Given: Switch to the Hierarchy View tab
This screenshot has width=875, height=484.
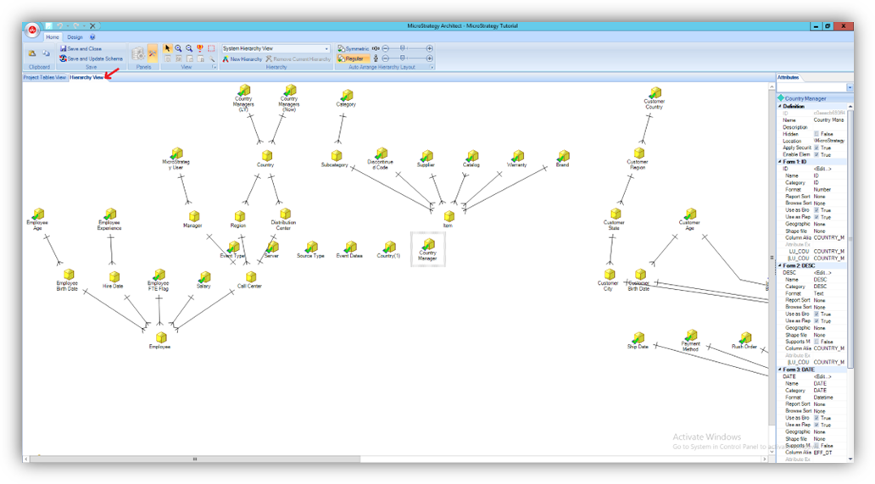Looking at the screenshot, I should click(86, 77).
